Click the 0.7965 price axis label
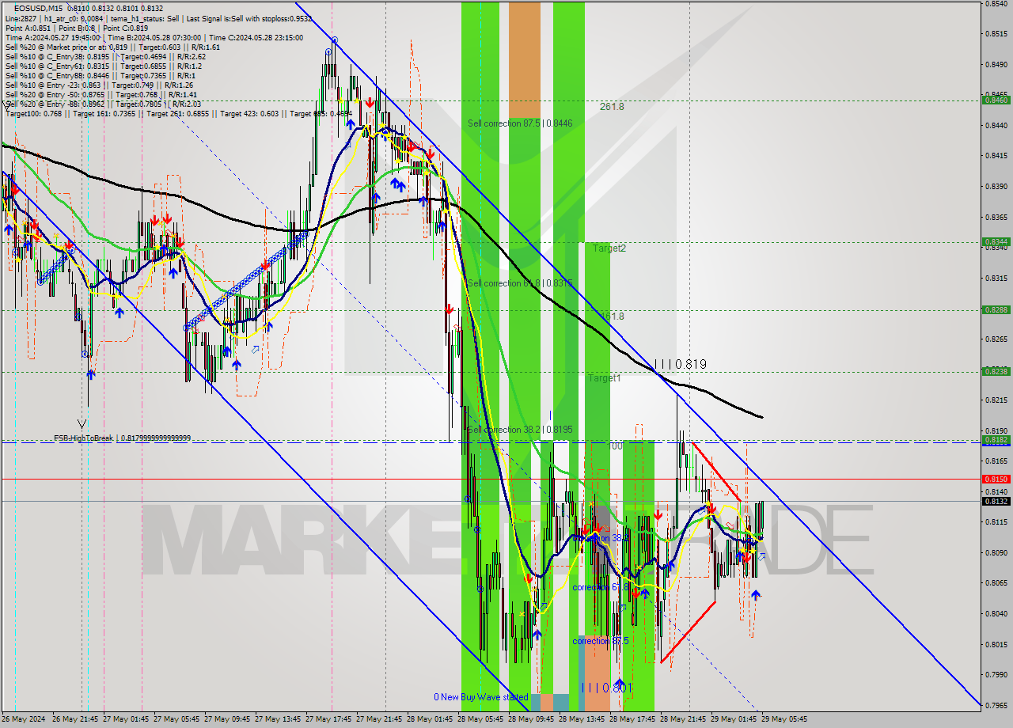 point(995,706)
